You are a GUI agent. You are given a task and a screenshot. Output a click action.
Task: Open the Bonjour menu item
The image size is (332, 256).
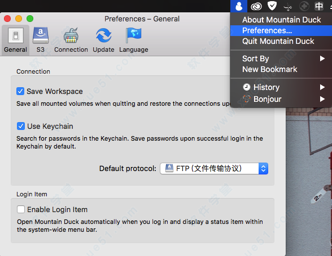pos(281,99)
